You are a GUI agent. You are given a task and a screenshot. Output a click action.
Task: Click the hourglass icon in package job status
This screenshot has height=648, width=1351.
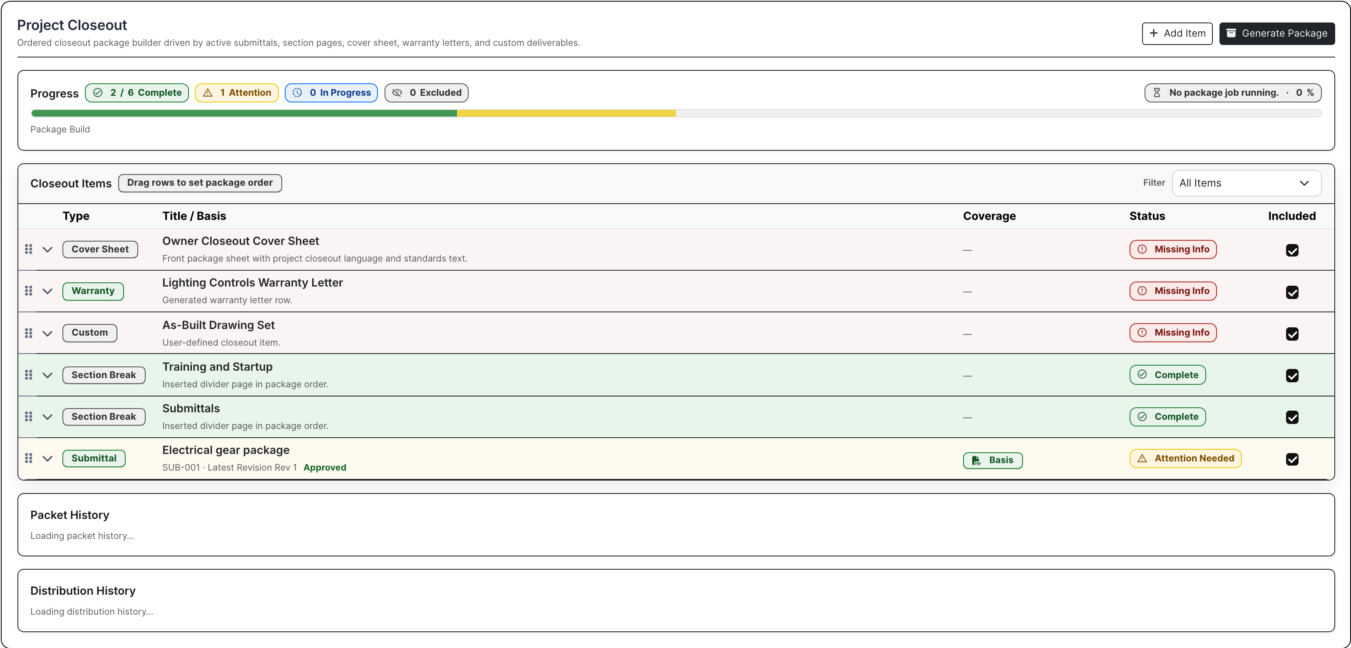tap(1157, 93)
